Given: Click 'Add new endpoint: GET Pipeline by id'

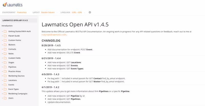Looking at the screenshot, I should pos(66,96).
